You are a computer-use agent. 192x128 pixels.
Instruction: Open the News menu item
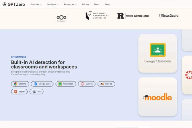click(x=97, y=4)
